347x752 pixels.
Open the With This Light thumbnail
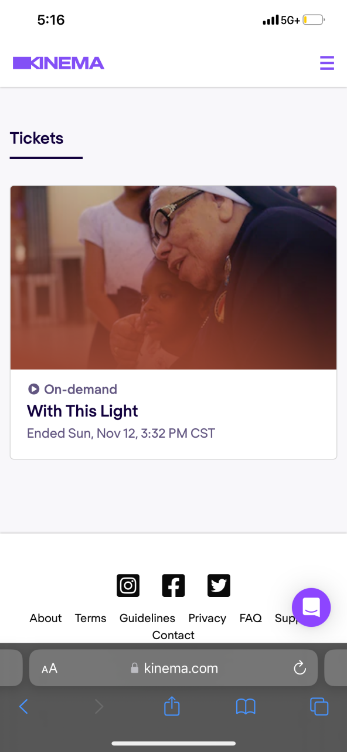(x=173, y=278)
